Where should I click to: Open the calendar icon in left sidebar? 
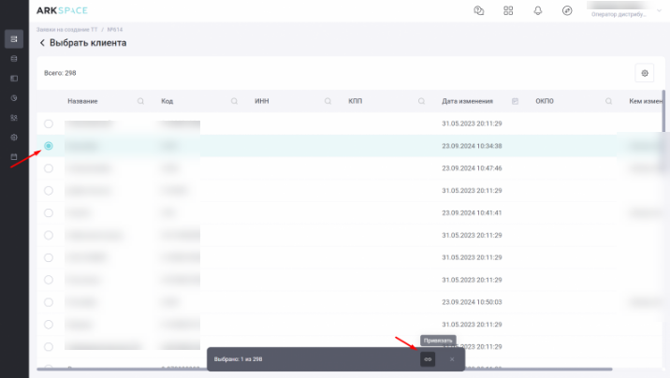click(x=14, y=157)
